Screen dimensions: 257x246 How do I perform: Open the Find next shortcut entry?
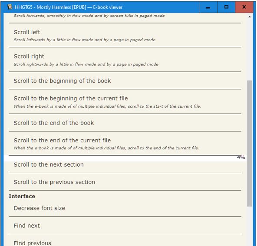tap(125, 226)
